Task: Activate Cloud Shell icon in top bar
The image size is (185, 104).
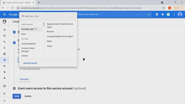Action: click(x=157, y=14)
